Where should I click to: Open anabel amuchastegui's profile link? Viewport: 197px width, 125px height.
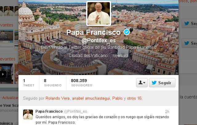pos(91,98)
